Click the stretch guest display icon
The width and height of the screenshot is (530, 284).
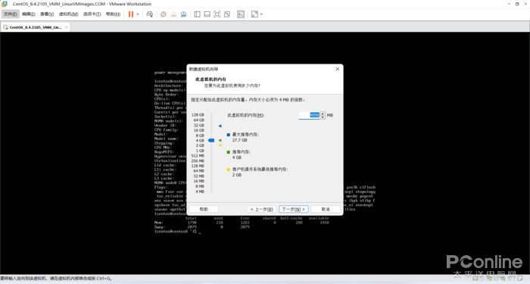coord(254,14)
